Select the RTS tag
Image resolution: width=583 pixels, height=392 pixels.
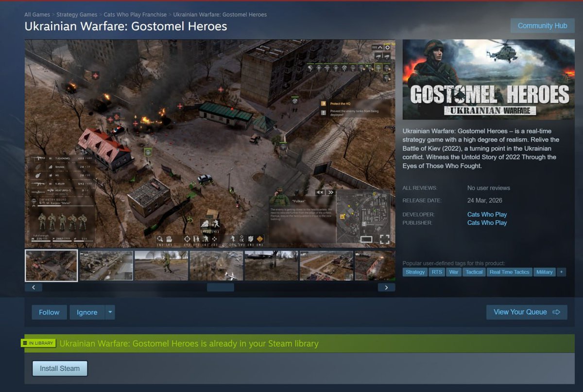coord(437,272)
